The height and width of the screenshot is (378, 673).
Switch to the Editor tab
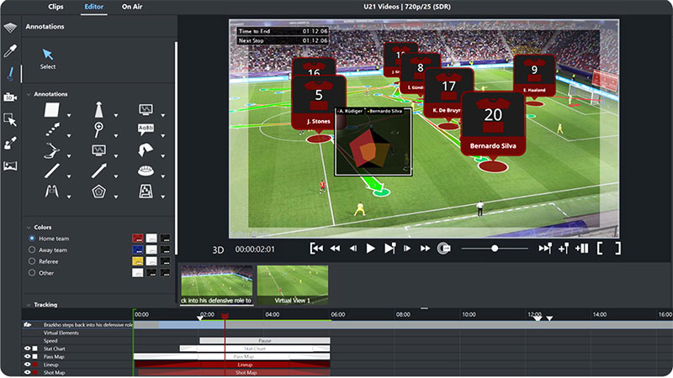click(x=93, y=7)
